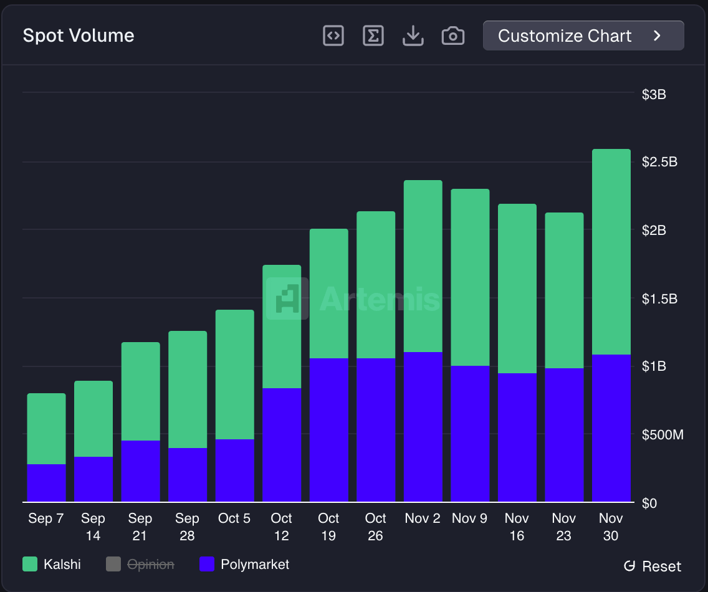This screenshot has width=708, height=592.
Task: Enable the hidden Opinion legend series
Action: (150, 565)
